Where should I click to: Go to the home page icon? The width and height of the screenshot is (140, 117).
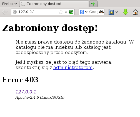coord(135,12)
